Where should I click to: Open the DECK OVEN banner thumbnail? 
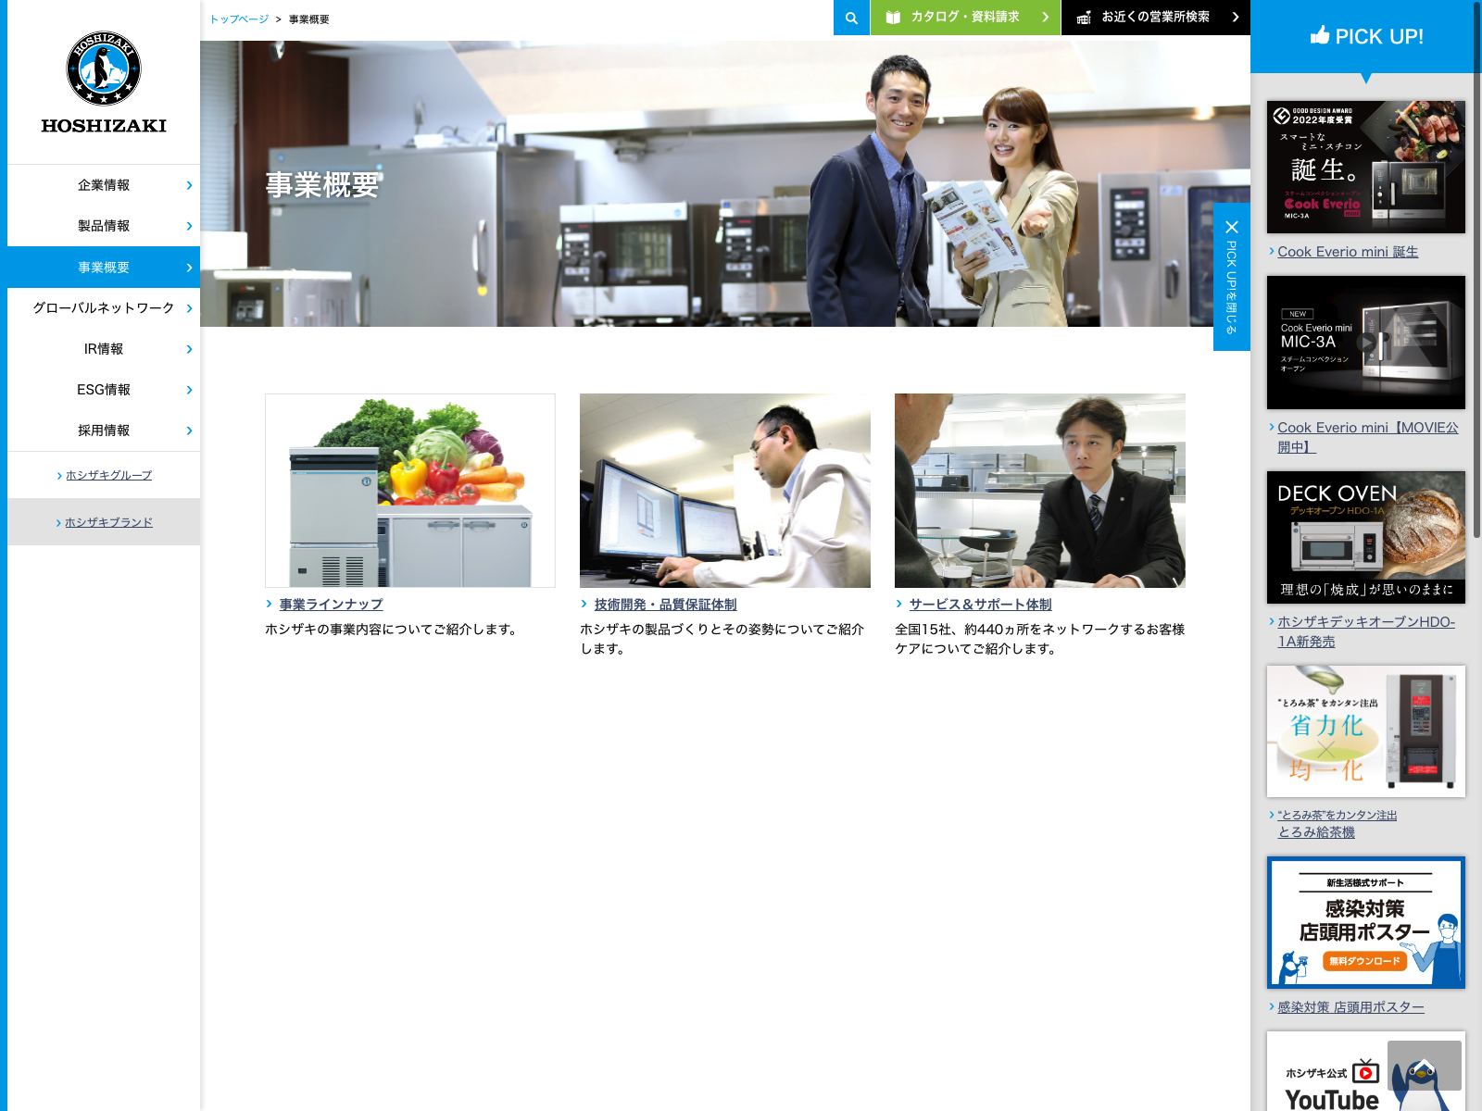coord(1365,537)
